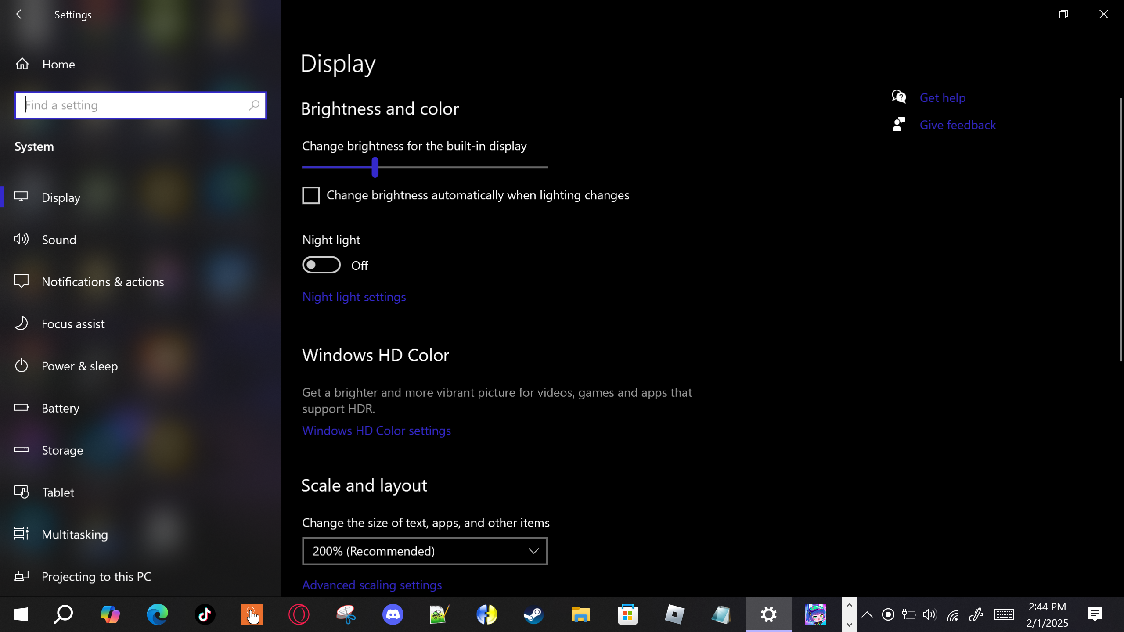This screenshot has width=1124, height=632.
Task: Click the volume icon in system tray
Action: point(929,615)
